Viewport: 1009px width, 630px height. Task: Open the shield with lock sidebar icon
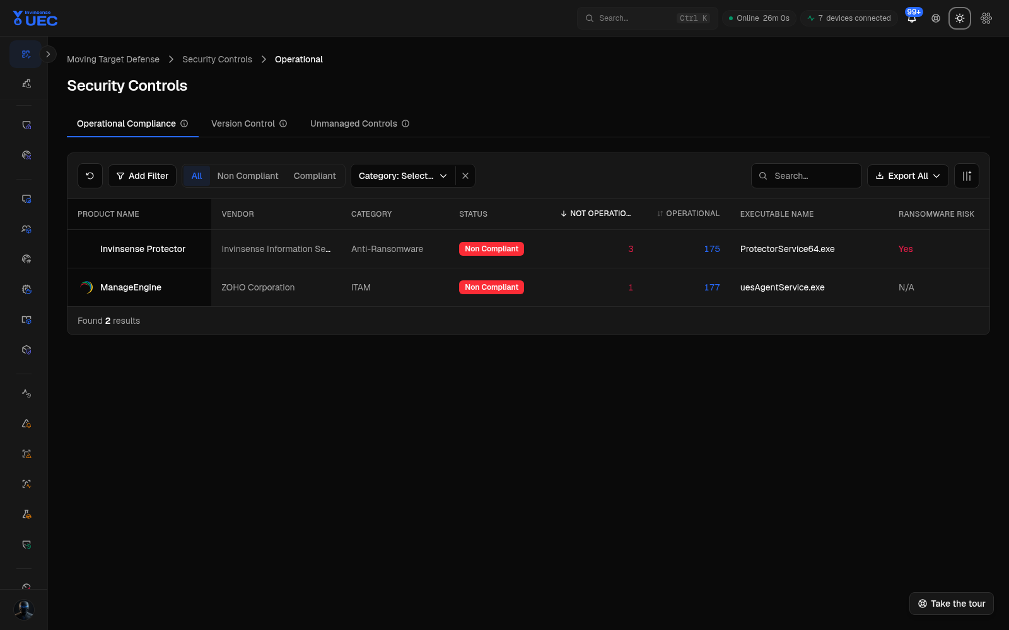click(x=26, y=125)
